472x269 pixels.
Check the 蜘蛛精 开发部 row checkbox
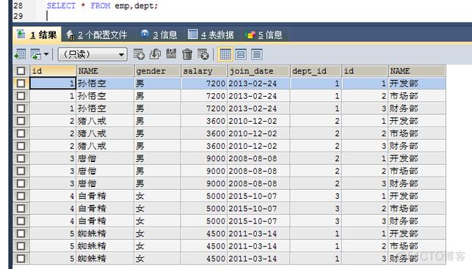click(x=21, y=234)
